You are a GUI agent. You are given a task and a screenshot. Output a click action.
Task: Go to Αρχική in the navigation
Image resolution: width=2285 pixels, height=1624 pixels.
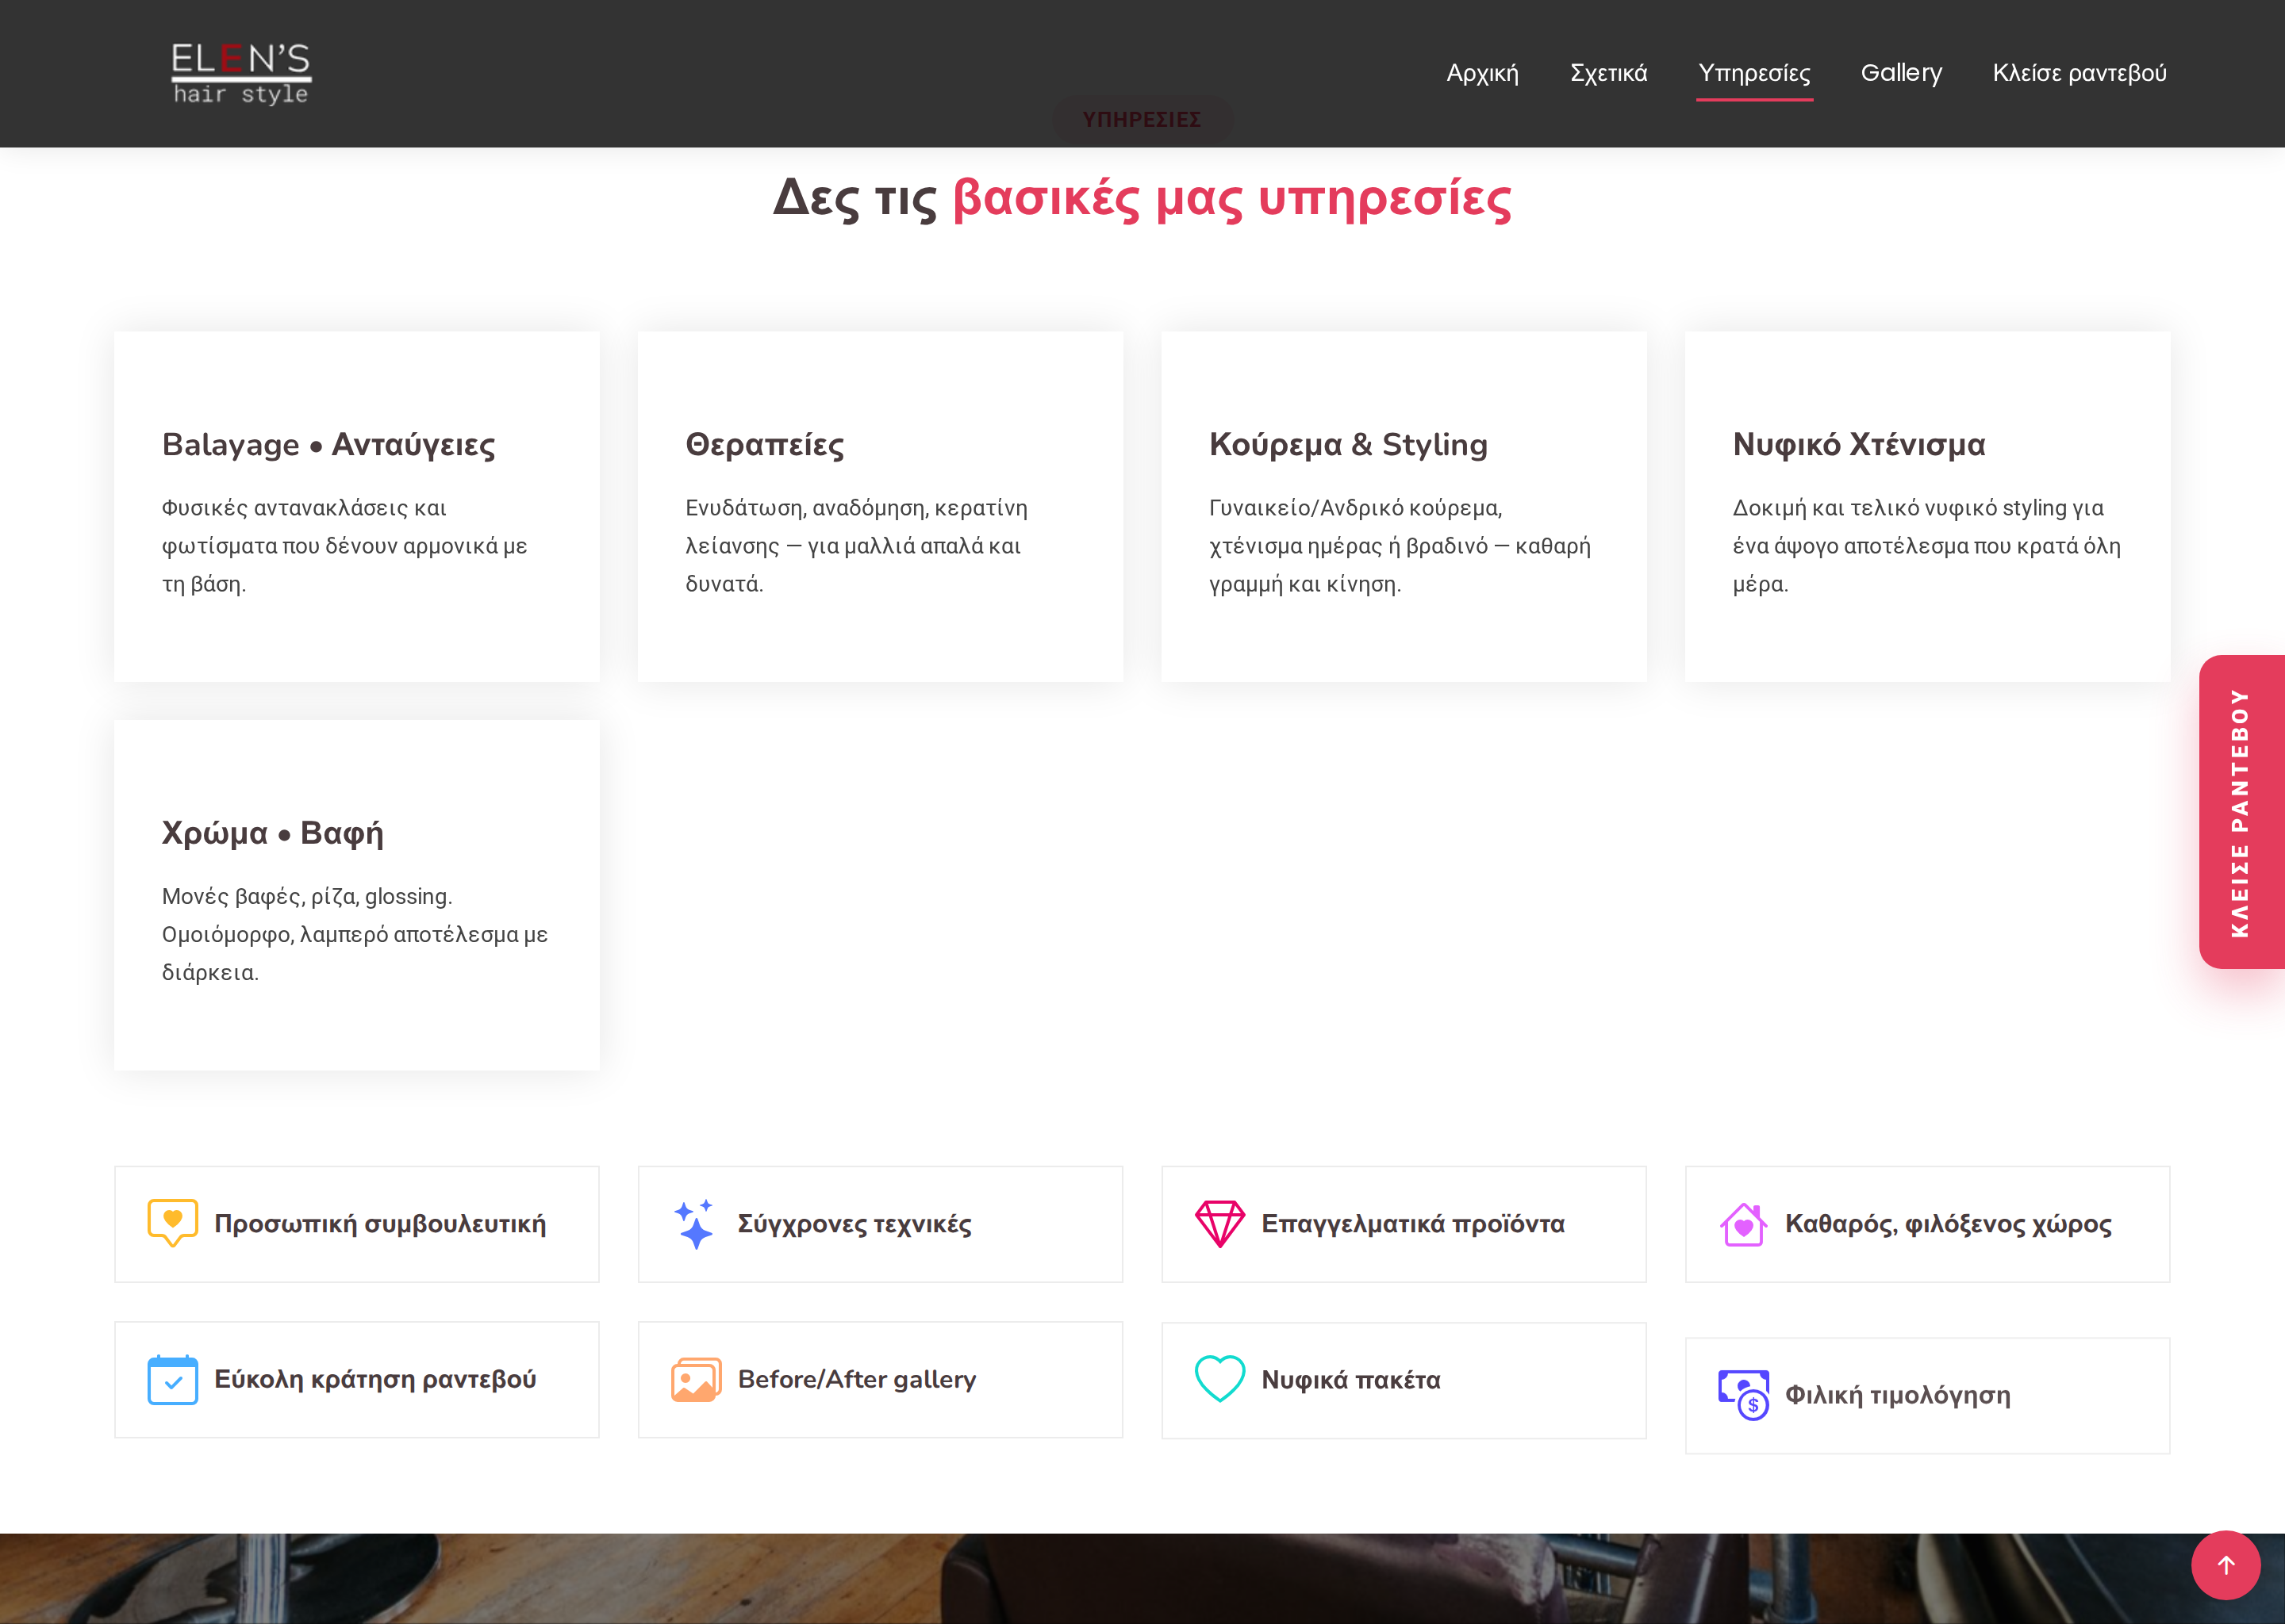(x=1483, y=73)
